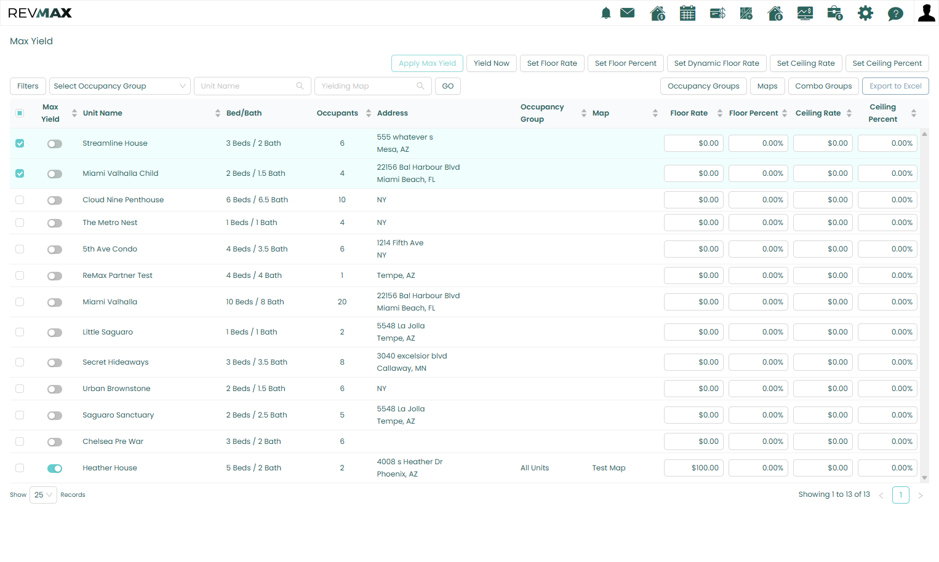Screen dimensions: 939x562
Task: Go to page 1 in pagination
Action: coord(901,495)
